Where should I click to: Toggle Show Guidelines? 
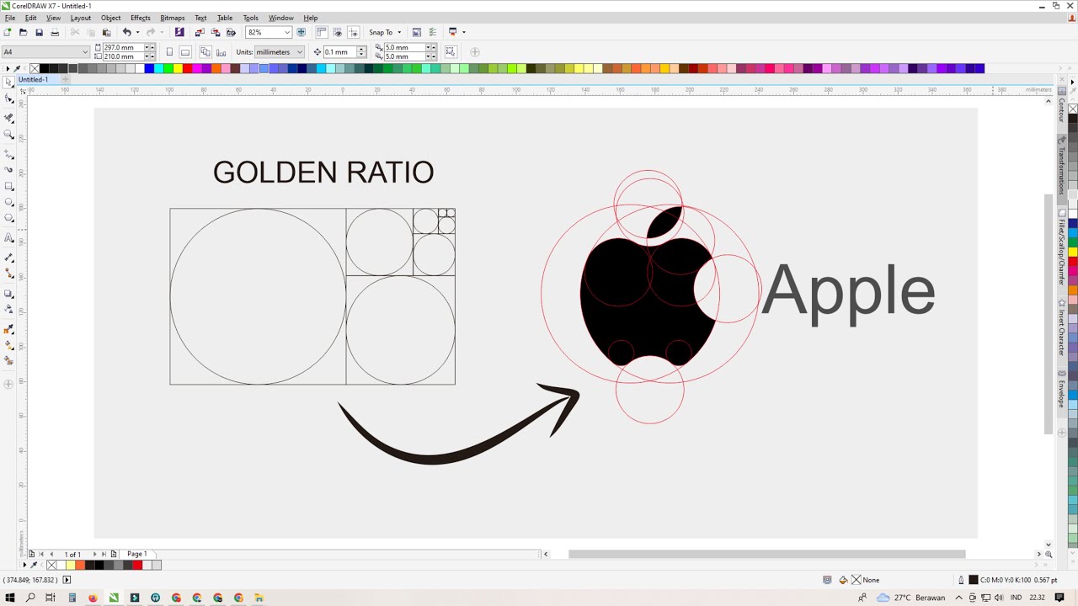click(353, 32)
